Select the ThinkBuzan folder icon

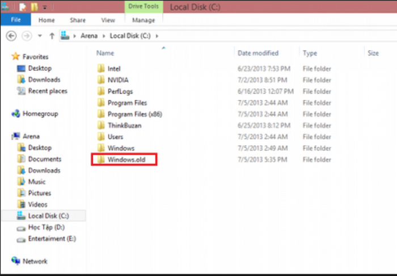tap(101, 125)
